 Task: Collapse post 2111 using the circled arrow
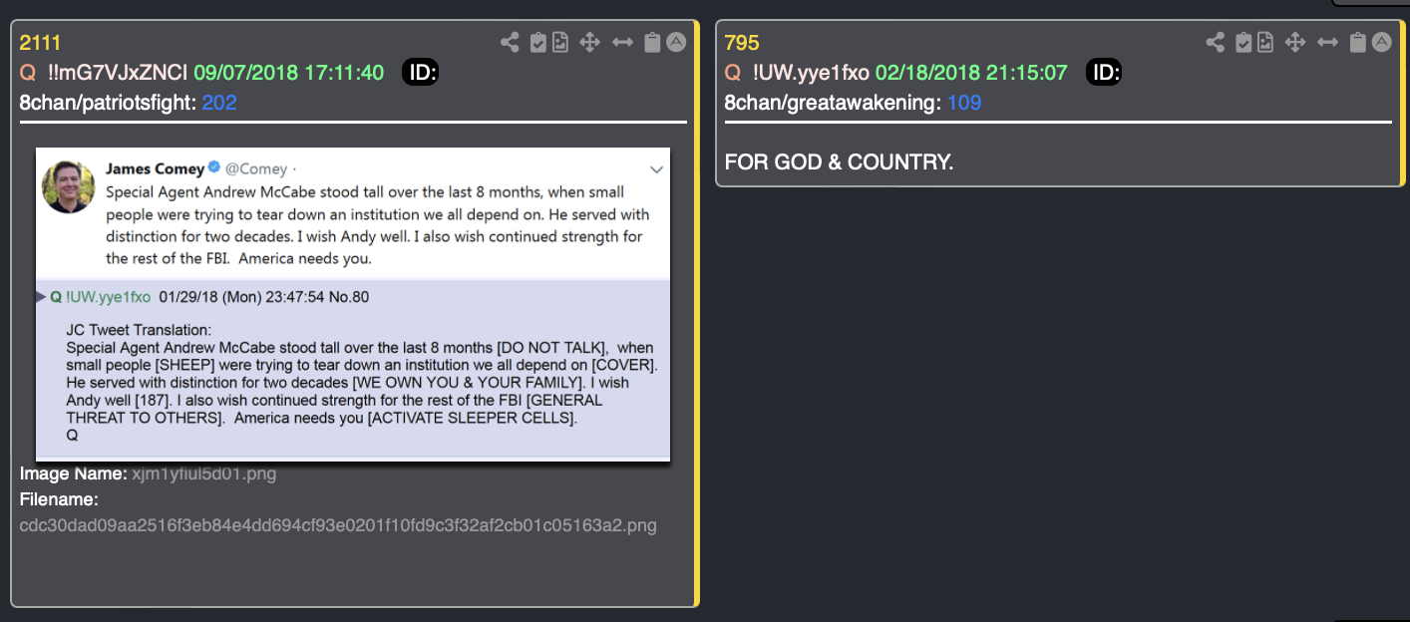(676, 42)
